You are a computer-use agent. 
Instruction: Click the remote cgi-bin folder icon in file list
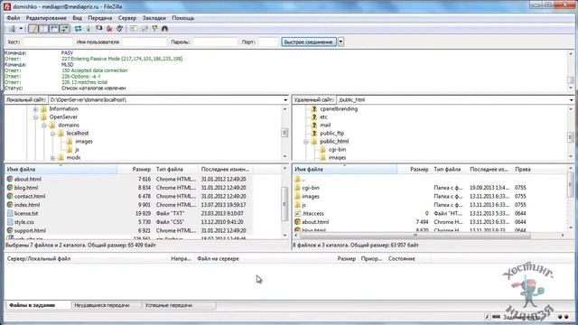[x=297, y=188]
